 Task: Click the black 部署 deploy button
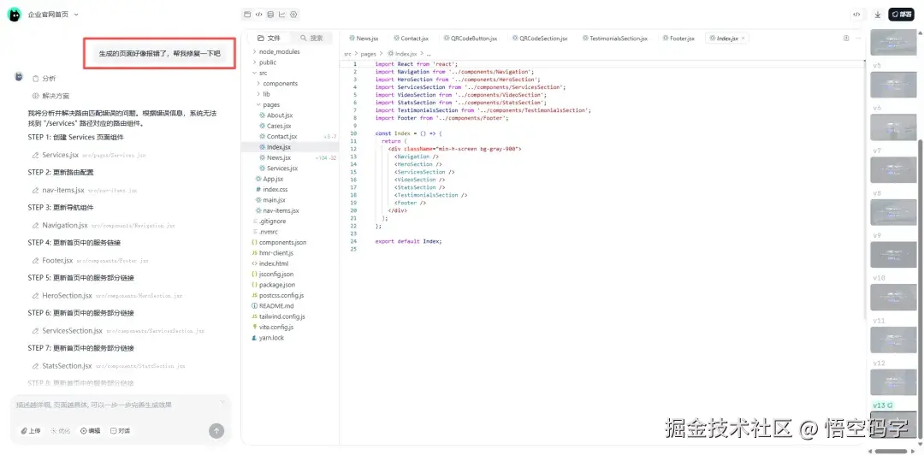coord(901,15)
